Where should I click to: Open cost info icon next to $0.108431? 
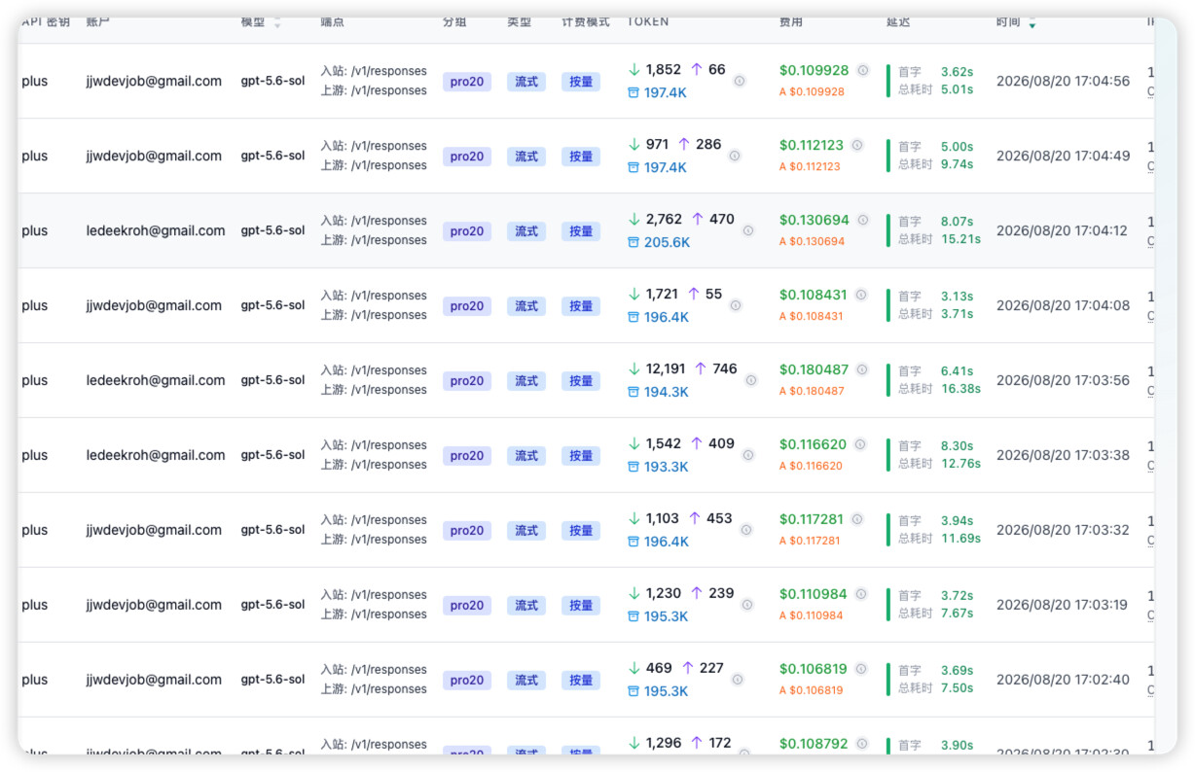(x=861, y=295)
